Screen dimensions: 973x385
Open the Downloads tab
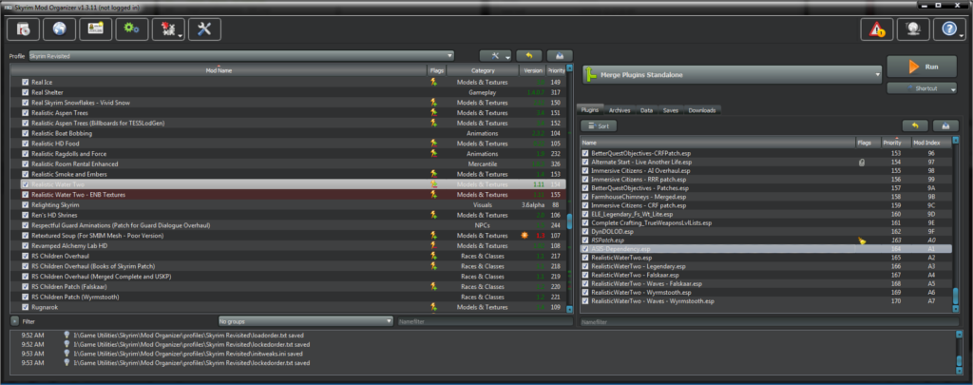coord(701,110)
